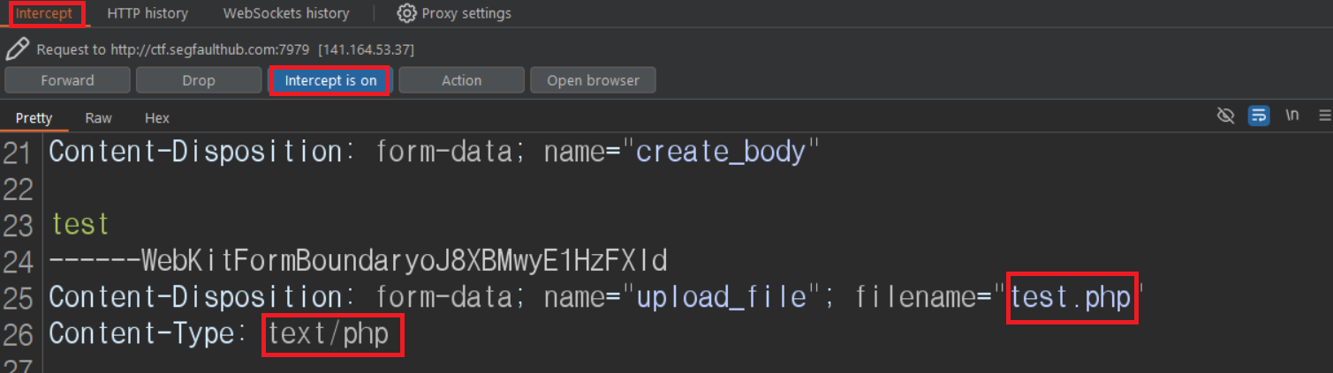Open the Action dropdown menu
Screen dimensions: 1333x373
(462, 80)
